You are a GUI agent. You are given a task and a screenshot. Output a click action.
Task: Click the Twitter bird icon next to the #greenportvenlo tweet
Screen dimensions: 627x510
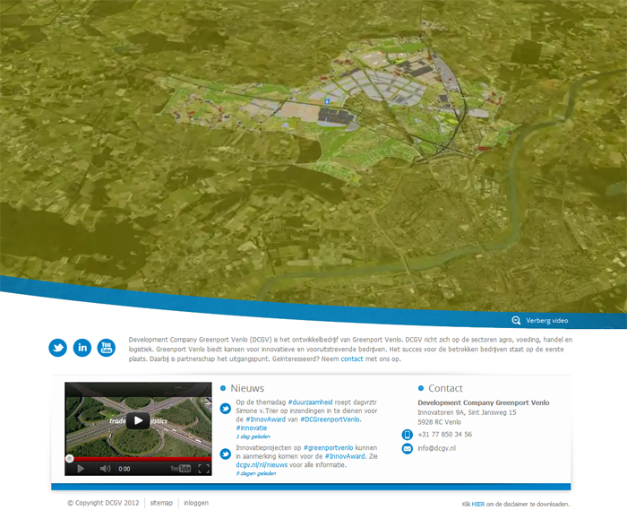[226, 454]
